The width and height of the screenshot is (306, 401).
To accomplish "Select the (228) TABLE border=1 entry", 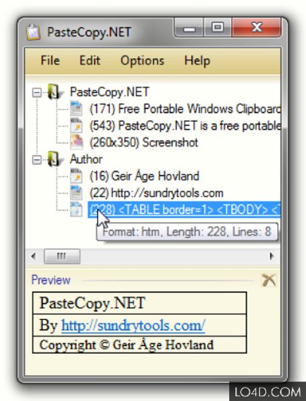I will pos(184,210).
